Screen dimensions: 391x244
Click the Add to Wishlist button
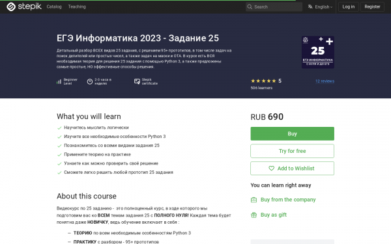(x=292, y=169)
